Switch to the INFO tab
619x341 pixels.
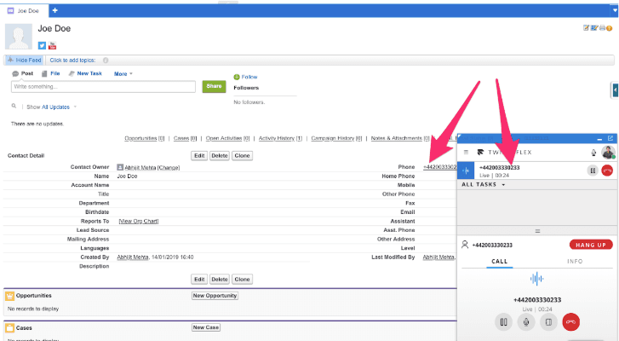(x=575, y=261)
